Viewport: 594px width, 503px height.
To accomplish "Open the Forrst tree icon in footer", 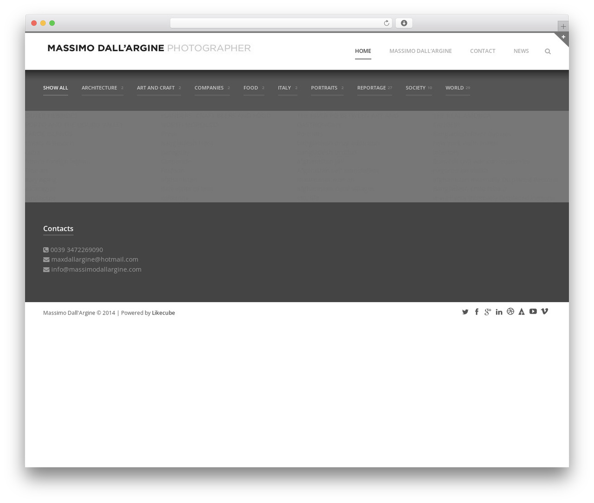I will click(x=522, y=312).
